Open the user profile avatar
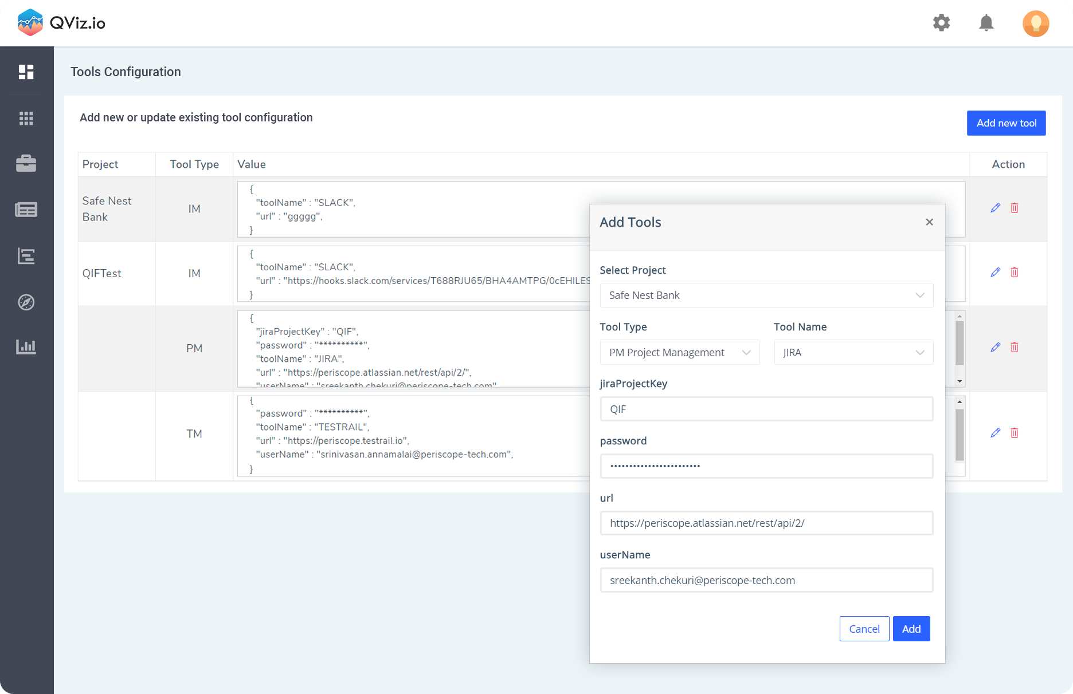 (x=1035, y=23)
